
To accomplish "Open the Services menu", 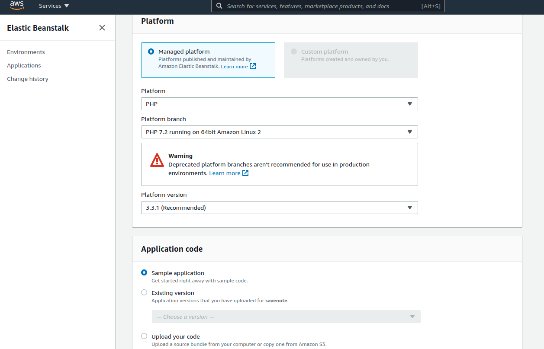I will [54, 6].
